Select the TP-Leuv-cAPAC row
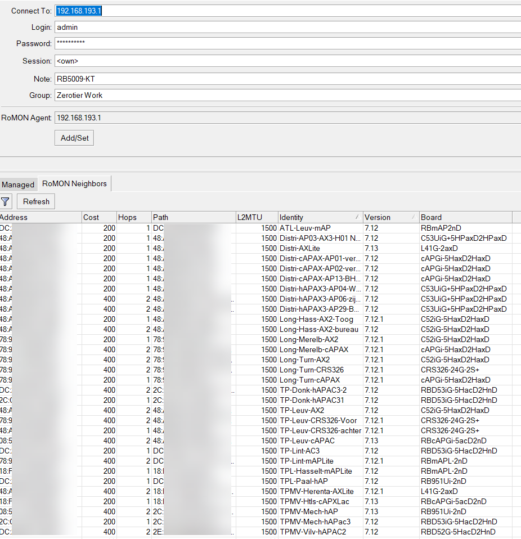521x539 pixels. pyautogui.click(x=260, y=441)
